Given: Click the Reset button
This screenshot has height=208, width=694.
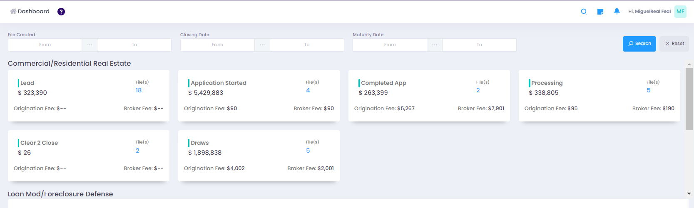Looking at the screenshot, I should coord(674,44).
